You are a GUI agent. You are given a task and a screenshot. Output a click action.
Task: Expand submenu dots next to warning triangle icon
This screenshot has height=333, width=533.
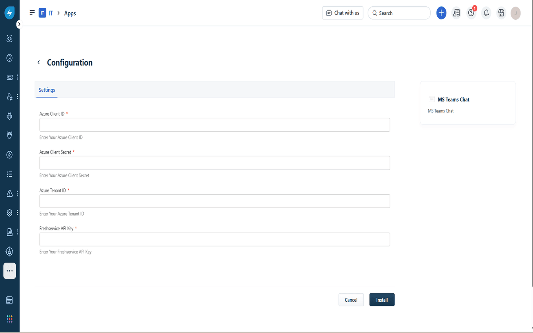17,193
